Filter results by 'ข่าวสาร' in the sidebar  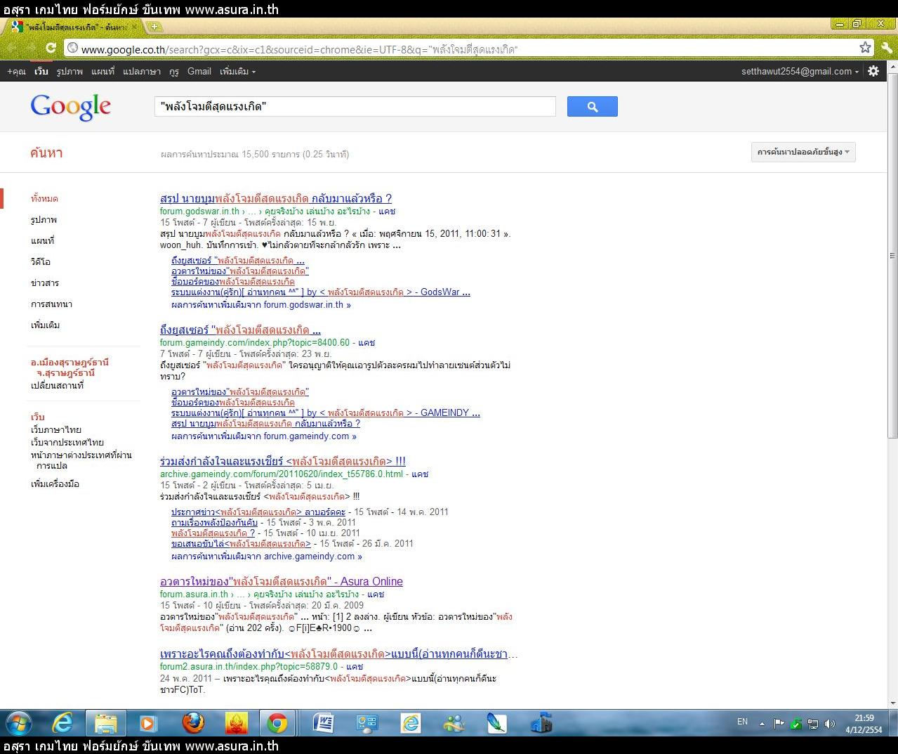pyautogui.click(x=44, y=283)
